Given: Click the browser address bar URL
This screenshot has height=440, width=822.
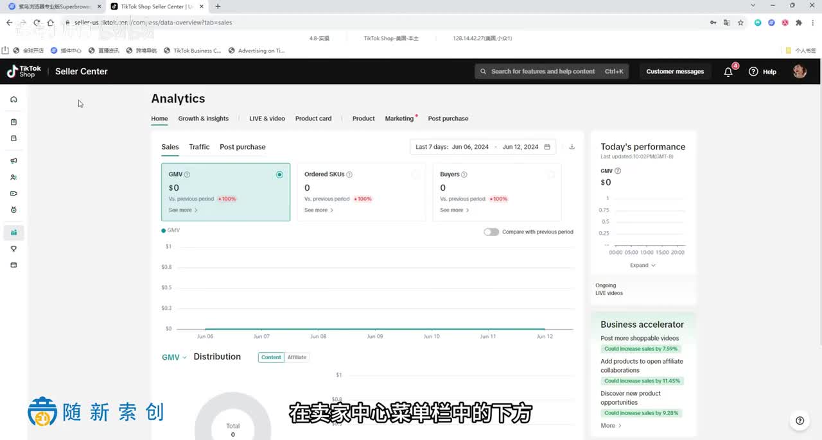Looking at the screenshot, I should (x=153, y=22).
